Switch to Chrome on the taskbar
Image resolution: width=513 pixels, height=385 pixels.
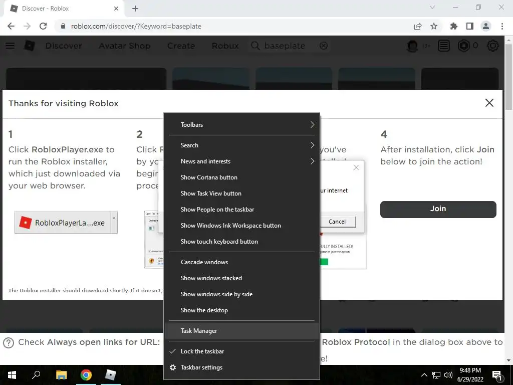pyautogui.click(x=86, y=375)
